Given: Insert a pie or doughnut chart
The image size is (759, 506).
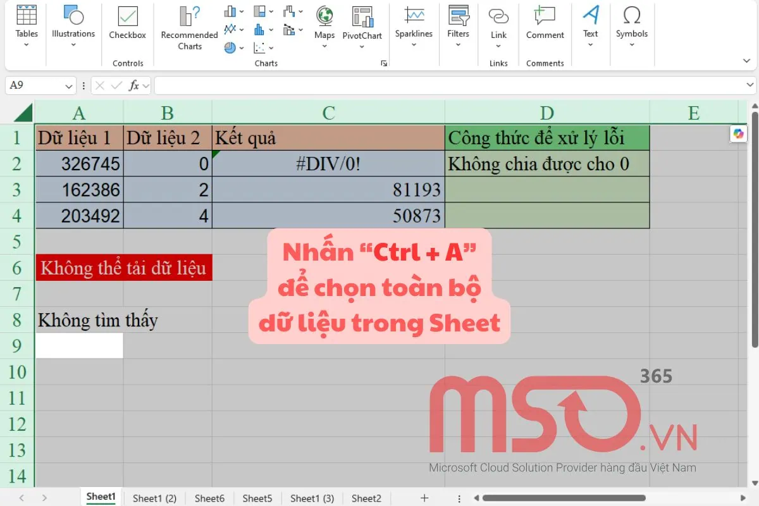Looking at the screenshot, I should pyautogui.click(x=228, y=47).
